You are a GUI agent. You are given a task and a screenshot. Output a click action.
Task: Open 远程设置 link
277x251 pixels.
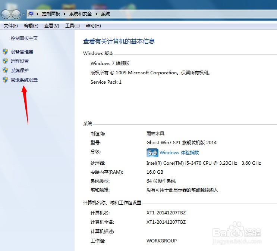click(20, 61)
